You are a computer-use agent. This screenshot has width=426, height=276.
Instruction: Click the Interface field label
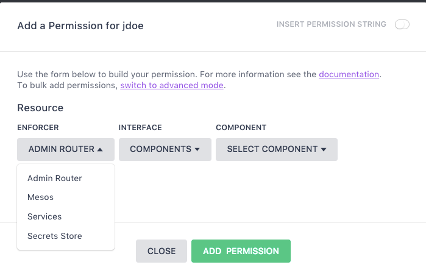[140, 128]
